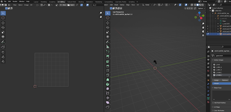Viewport: 231px width, 112px height.
Task: Click the Assign vertex group button
Action: click(216, 80)
